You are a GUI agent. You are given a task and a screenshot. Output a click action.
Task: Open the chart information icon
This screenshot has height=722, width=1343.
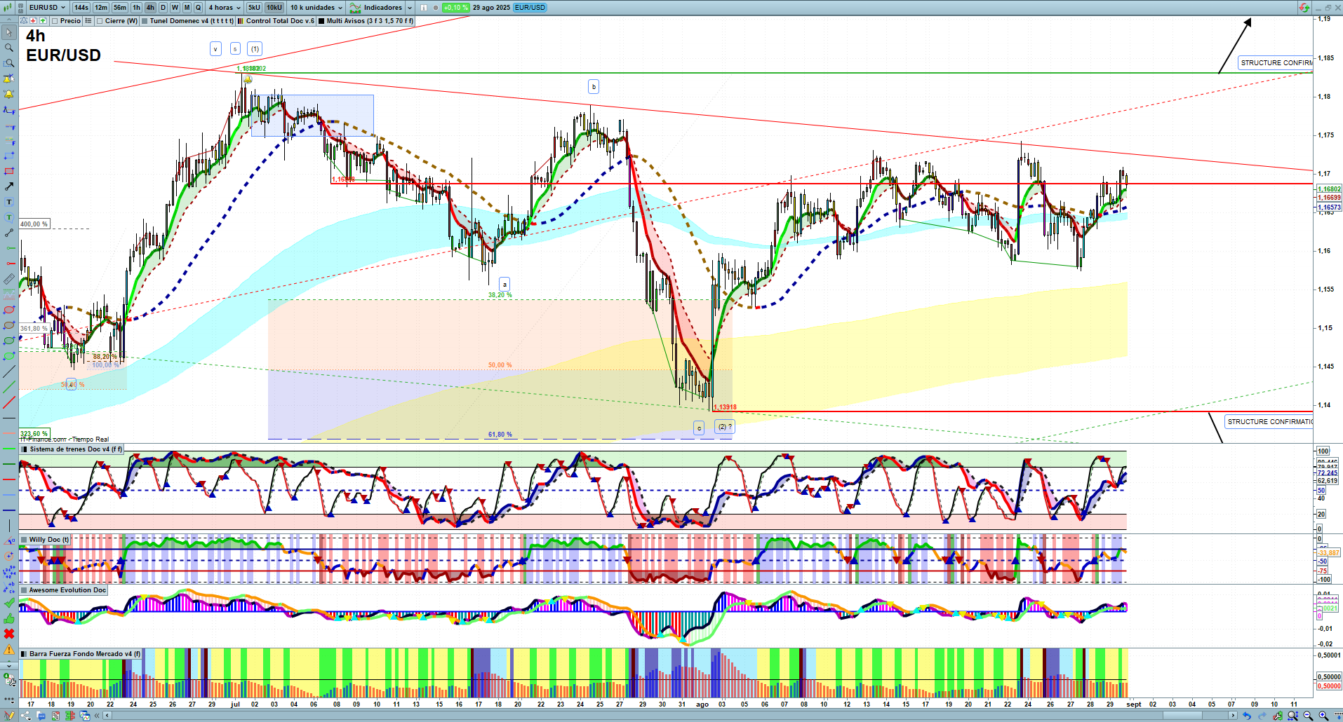point(423,8)
